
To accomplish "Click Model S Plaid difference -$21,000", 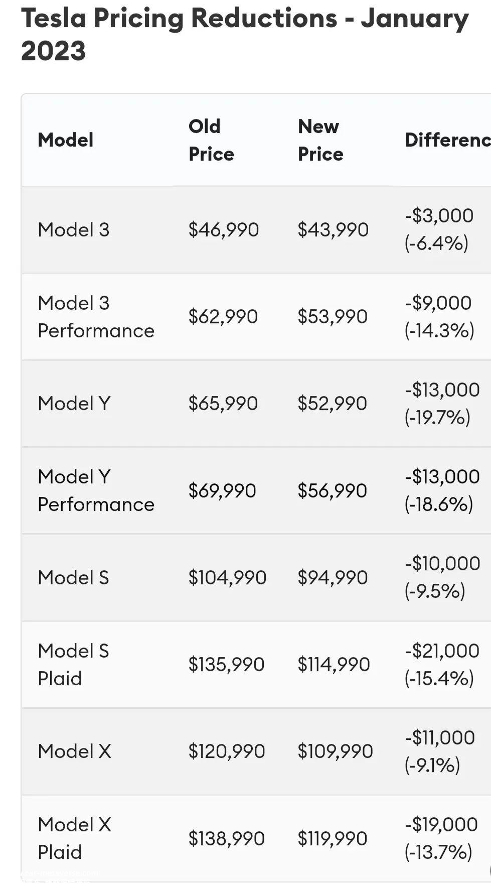I will coord(442,651).
